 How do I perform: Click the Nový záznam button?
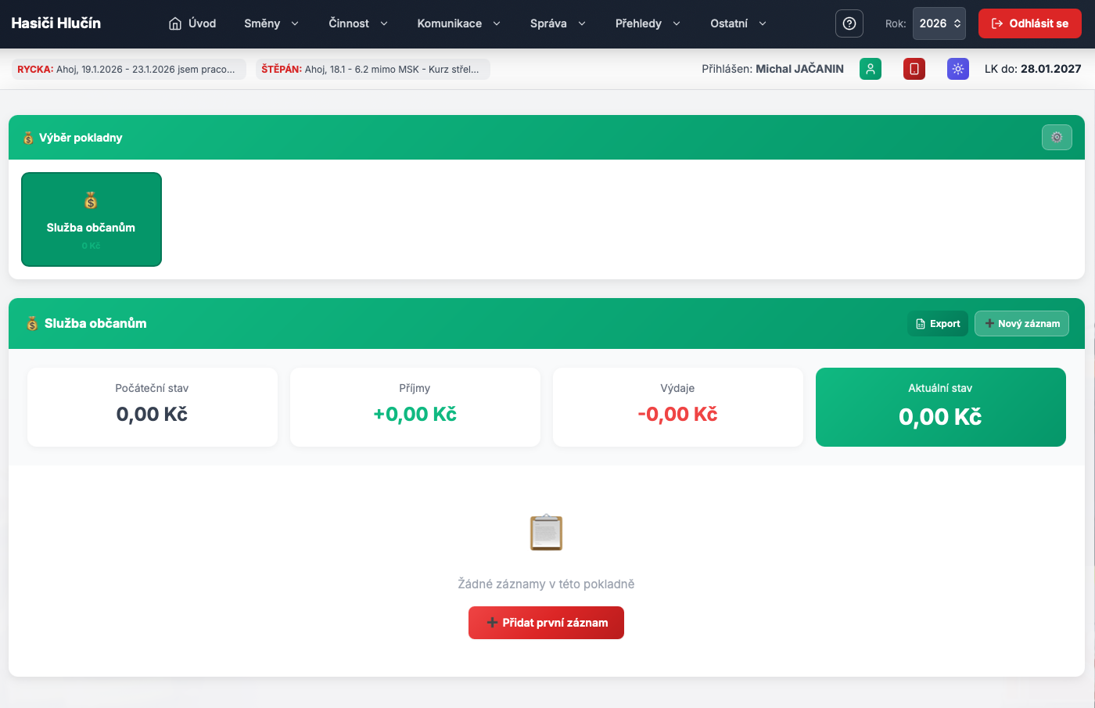1021,324
